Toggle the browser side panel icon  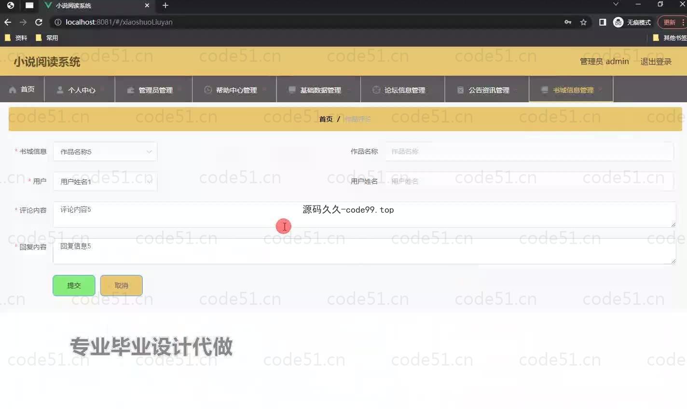click(603, 22)
